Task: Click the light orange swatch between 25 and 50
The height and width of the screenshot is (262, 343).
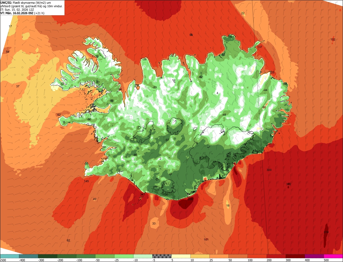Action: [219, 256]
